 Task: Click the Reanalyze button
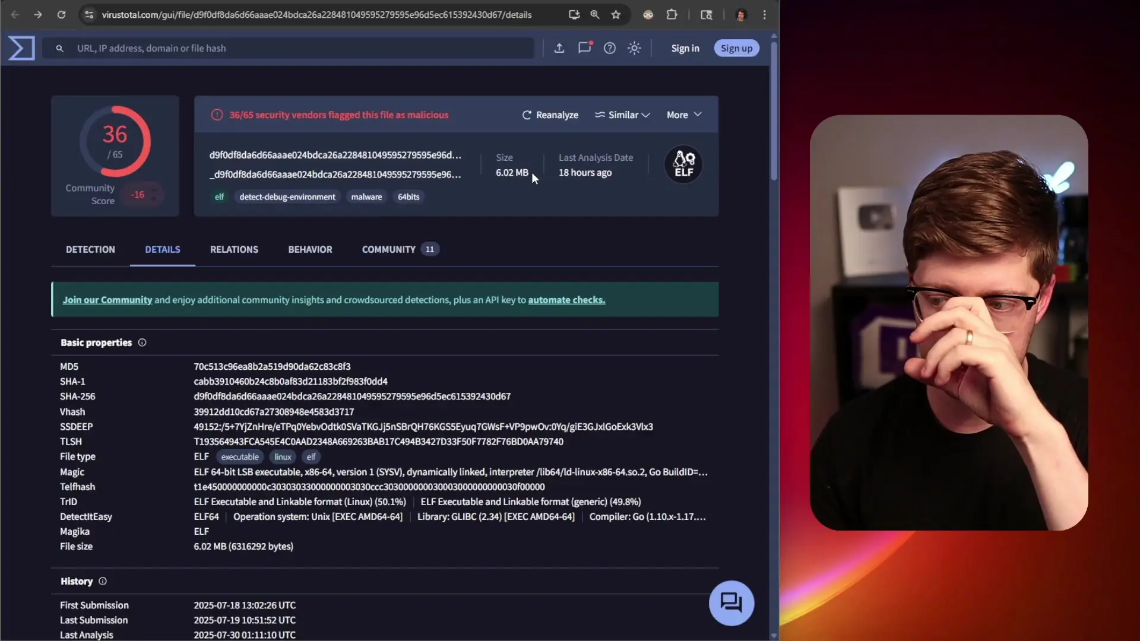click(x=550, y=115)
